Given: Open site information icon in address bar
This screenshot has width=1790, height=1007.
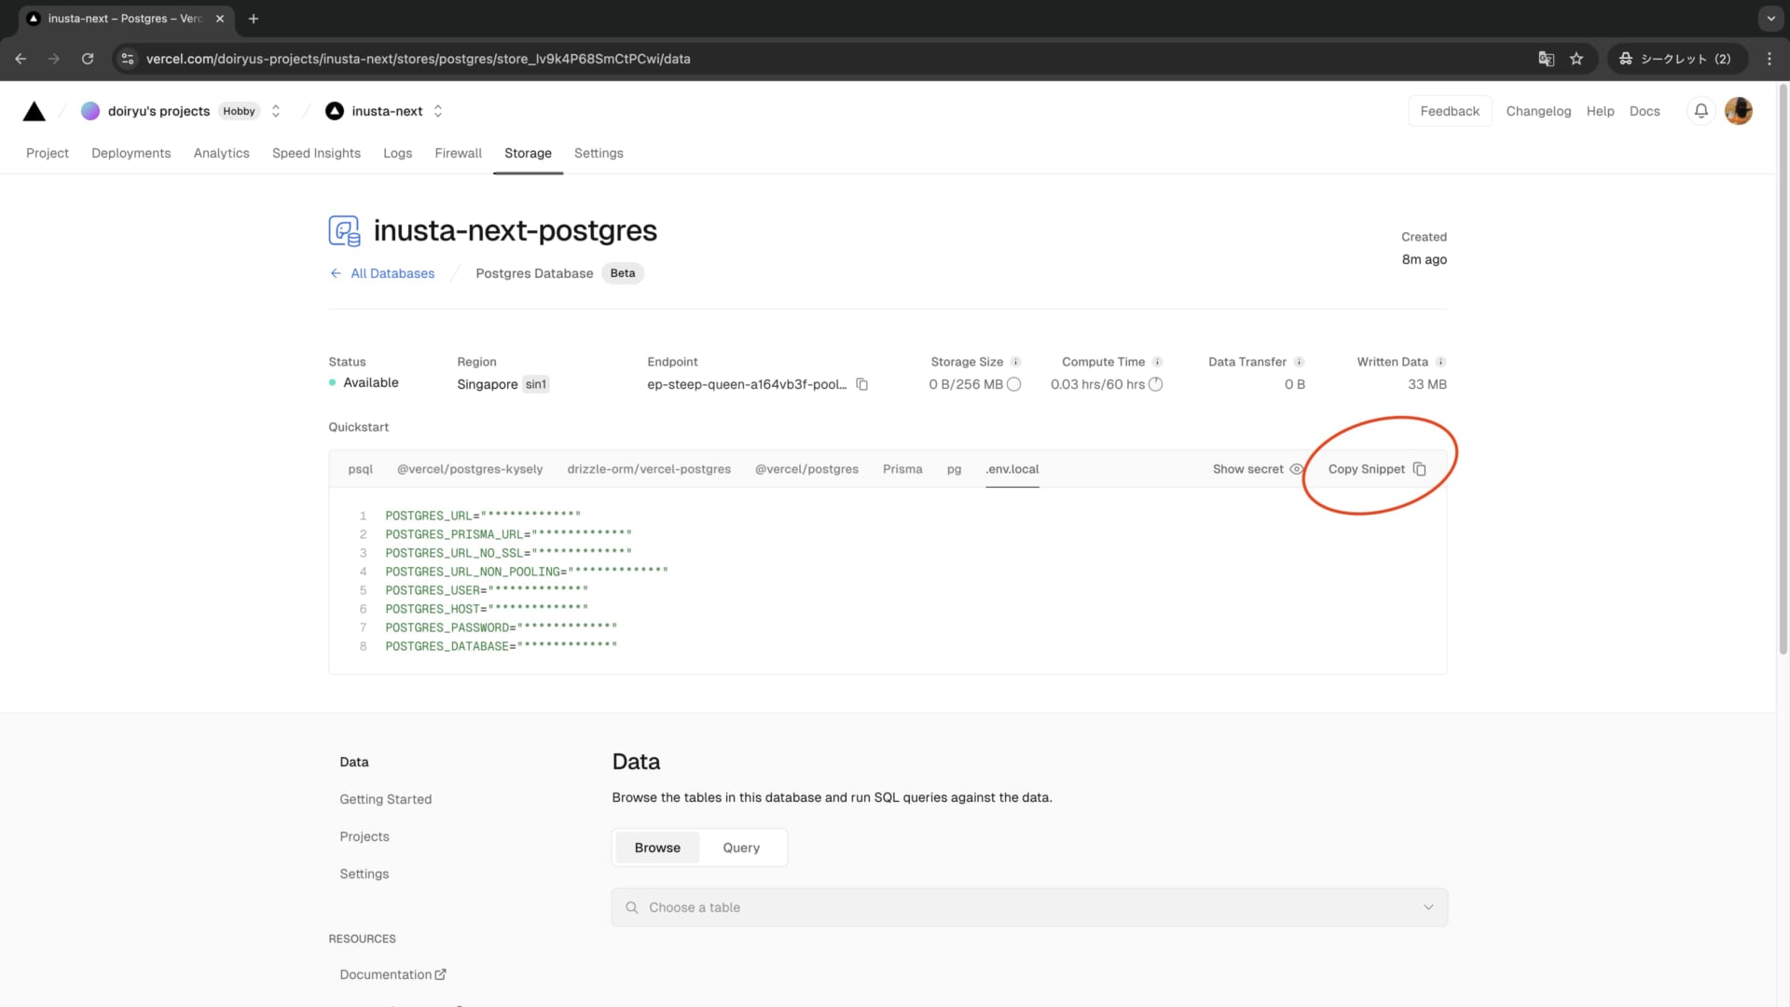Looking at the screenshot, I should tap(128, 59).
